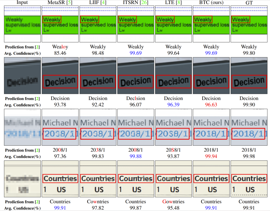Select the blurry Input image of 'Weakly supervised loss'
Screen dimensions: 270x211
click(x=22, y=24)
